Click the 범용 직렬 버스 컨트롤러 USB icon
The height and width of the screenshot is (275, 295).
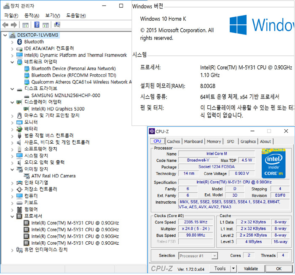pyautogui.click(x=19, y=136)
